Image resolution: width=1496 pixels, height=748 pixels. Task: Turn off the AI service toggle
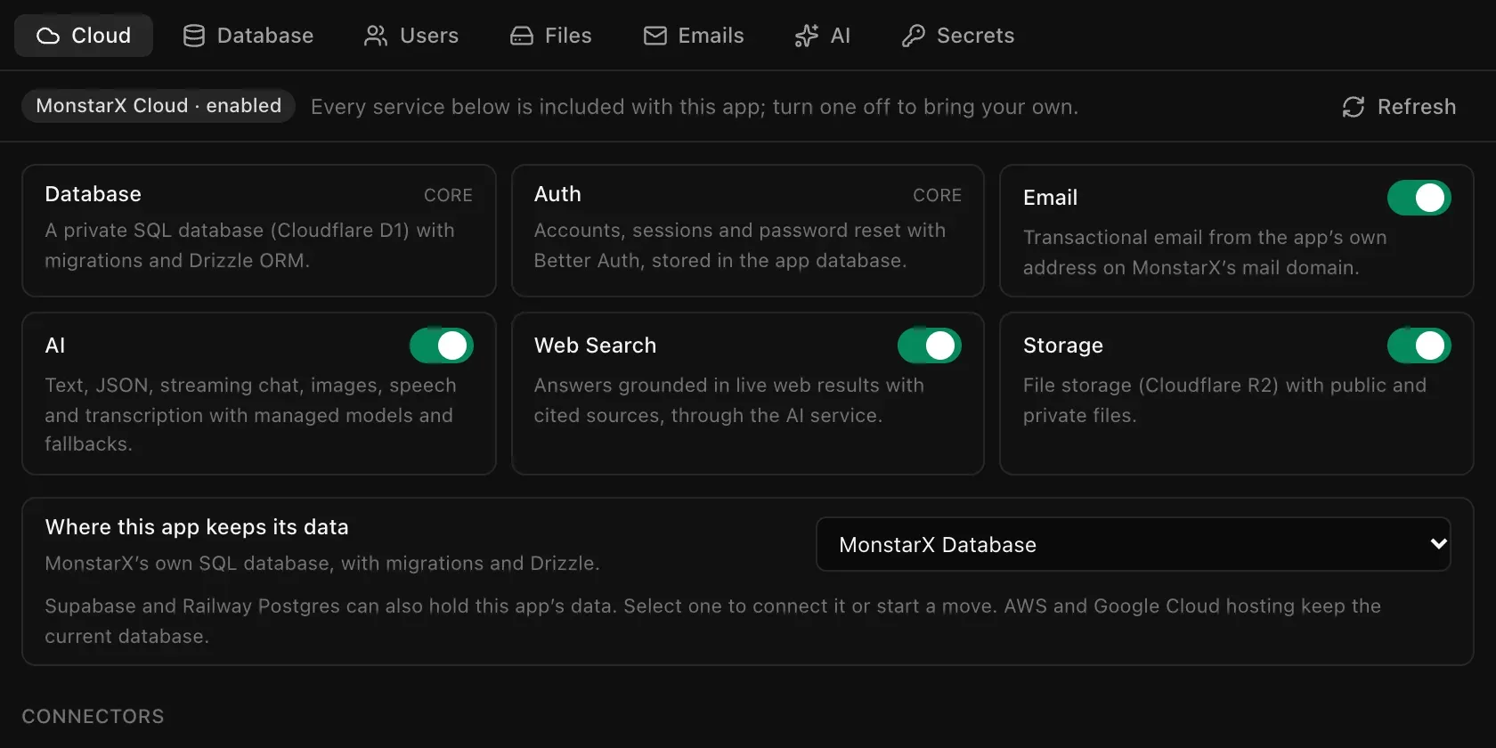coord(442,346)
